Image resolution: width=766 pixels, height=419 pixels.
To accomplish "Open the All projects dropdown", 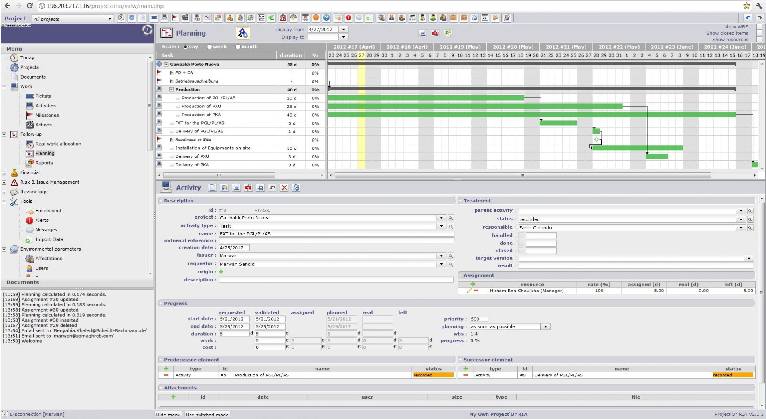I will click(x=73, y=18).
